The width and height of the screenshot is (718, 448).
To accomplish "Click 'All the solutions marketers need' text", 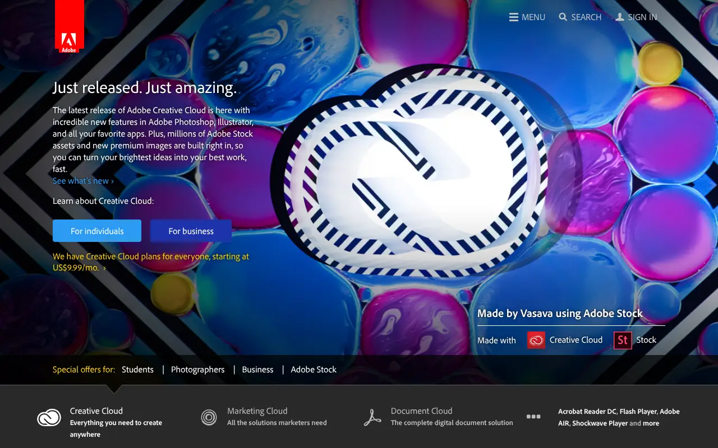I will 277,423.
